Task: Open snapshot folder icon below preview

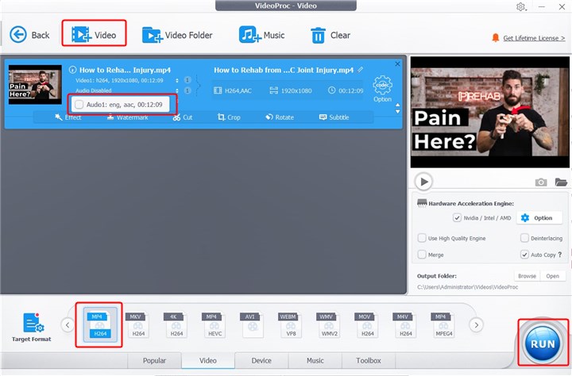Action: (x=561, y=182)
